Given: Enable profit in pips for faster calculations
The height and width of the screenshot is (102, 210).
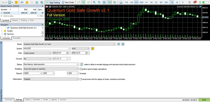Looking at the screenshot, I should pyautogui.click(x=81, y=69).
